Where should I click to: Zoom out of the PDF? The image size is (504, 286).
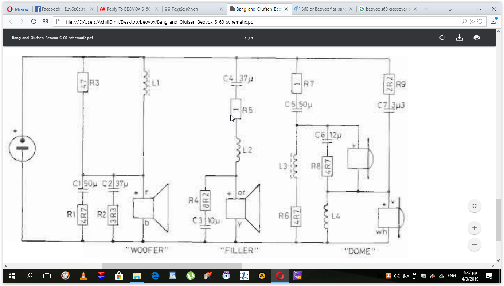474,244
